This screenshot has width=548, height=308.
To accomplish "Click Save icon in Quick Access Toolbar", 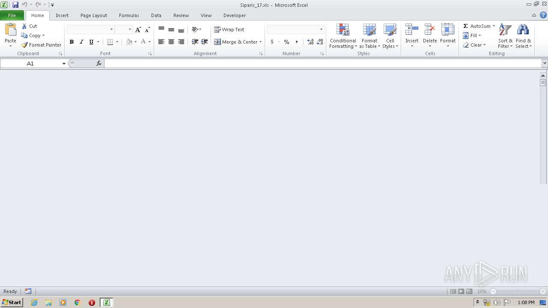I will point(15,5).
